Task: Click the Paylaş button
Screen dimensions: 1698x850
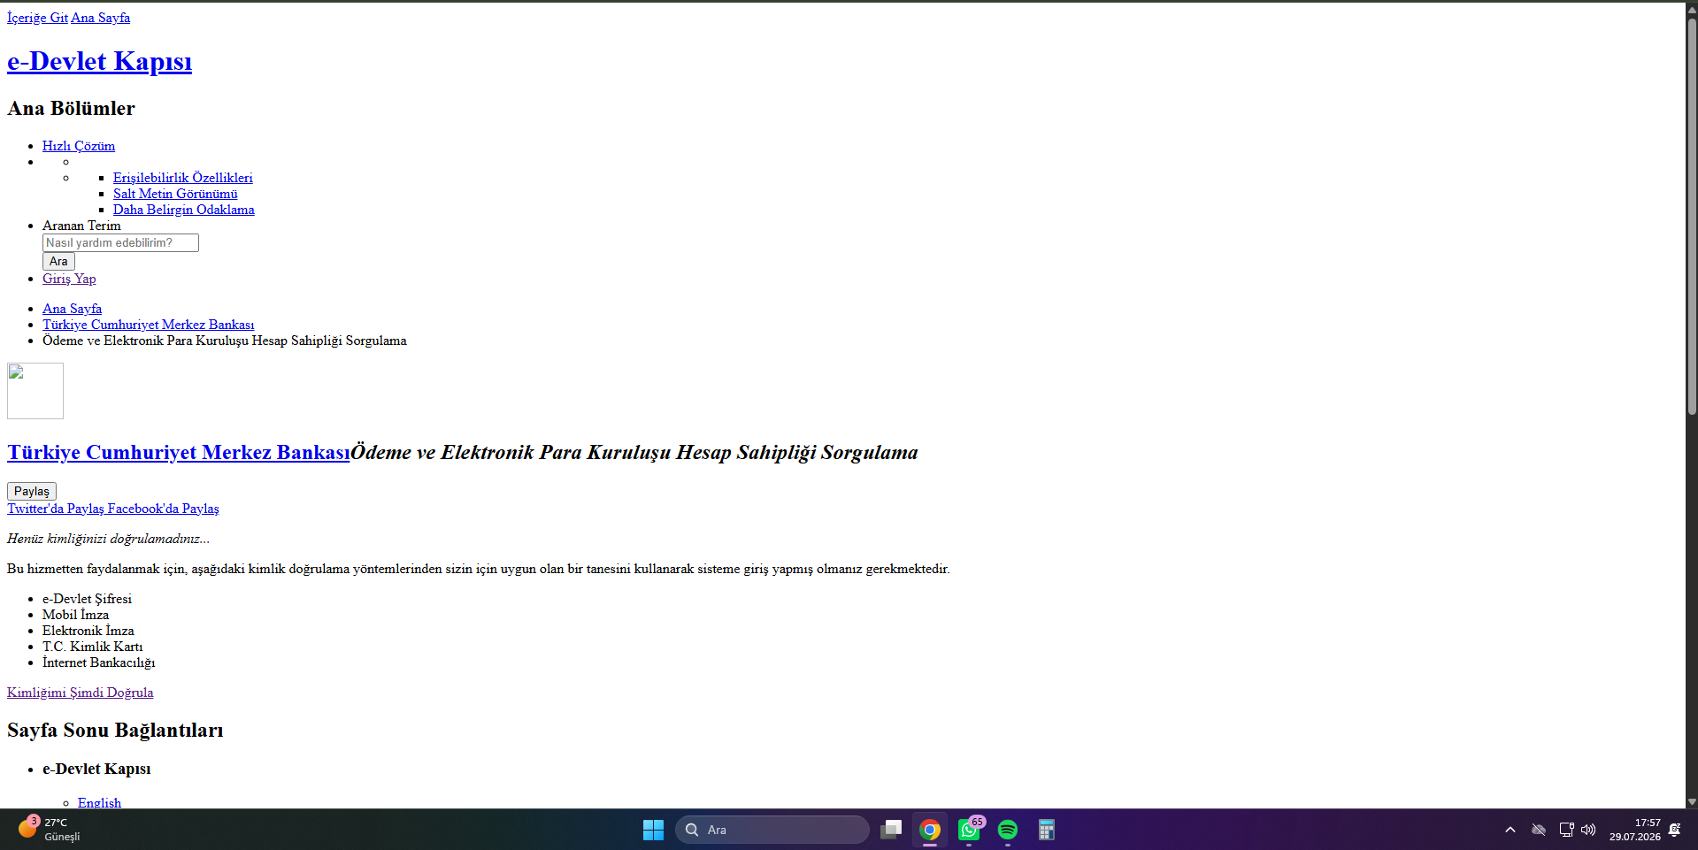Action: [x=32, y=491]
